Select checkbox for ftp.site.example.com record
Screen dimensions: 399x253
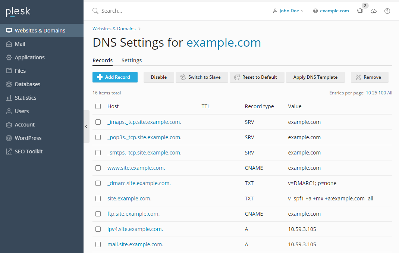[98, 214]
